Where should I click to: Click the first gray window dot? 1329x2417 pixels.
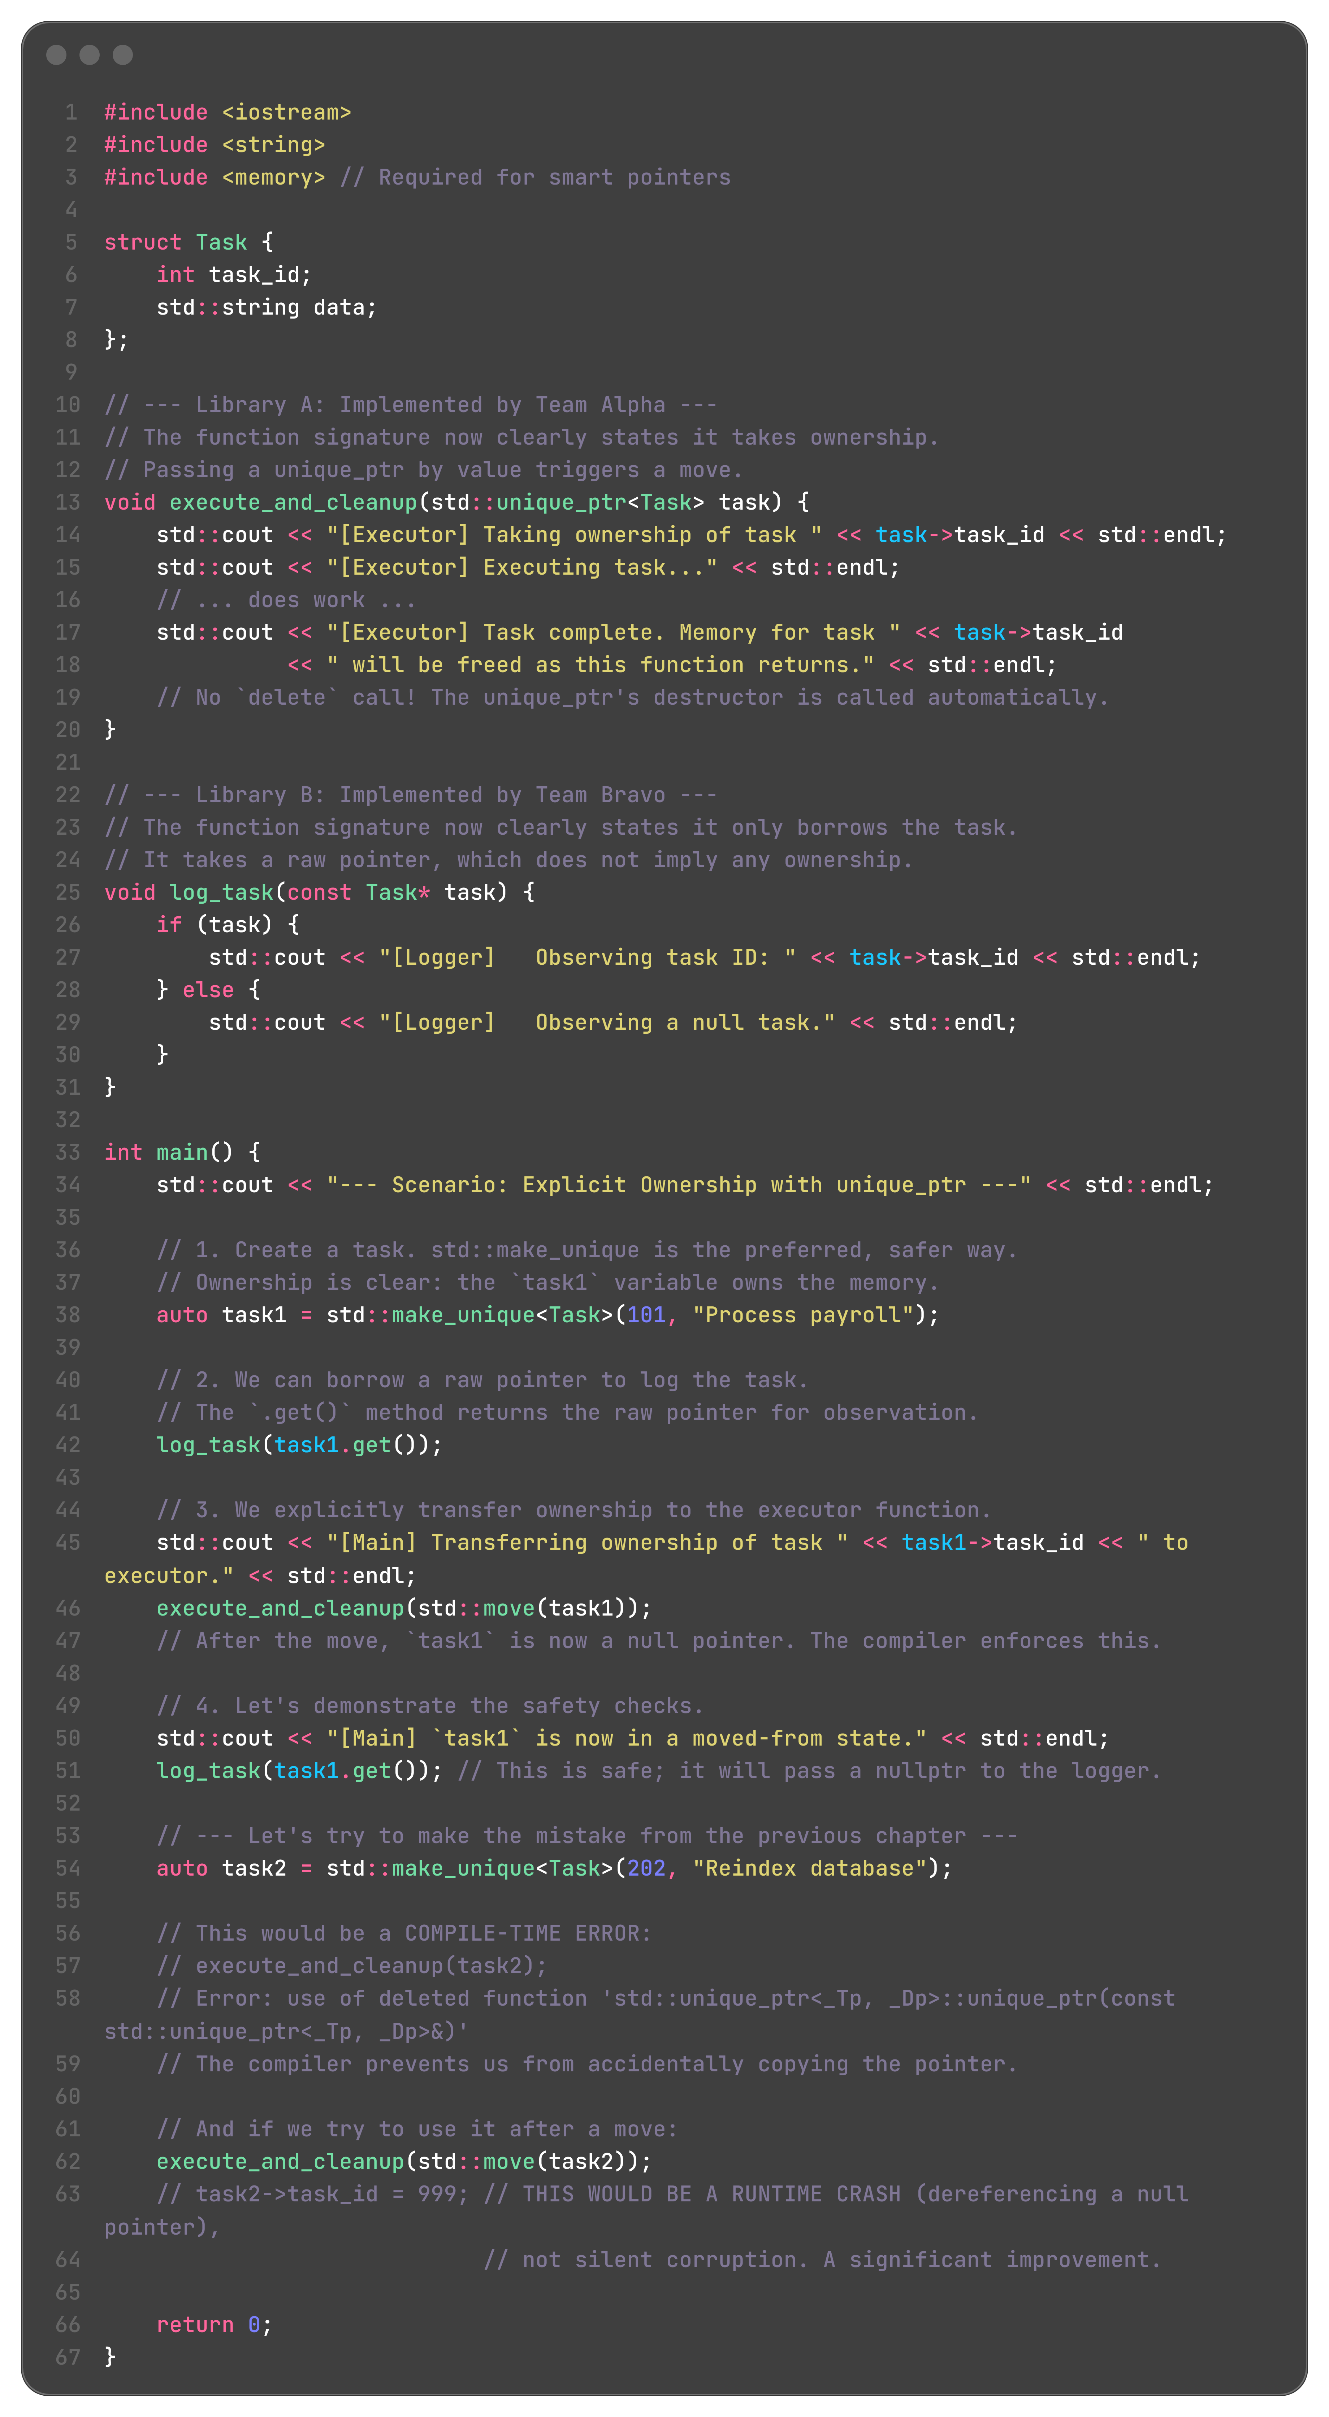(x=56, y=55)
